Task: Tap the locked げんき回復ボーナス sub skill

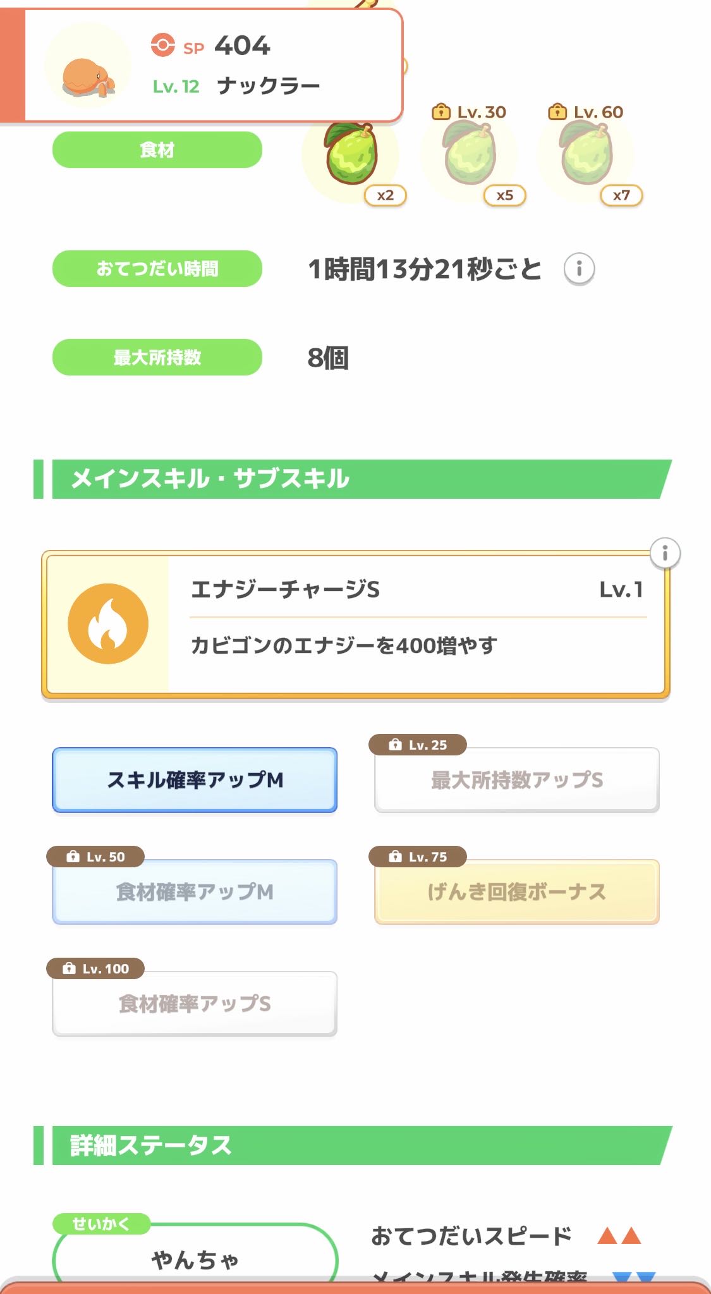Action: pos(516,892)
